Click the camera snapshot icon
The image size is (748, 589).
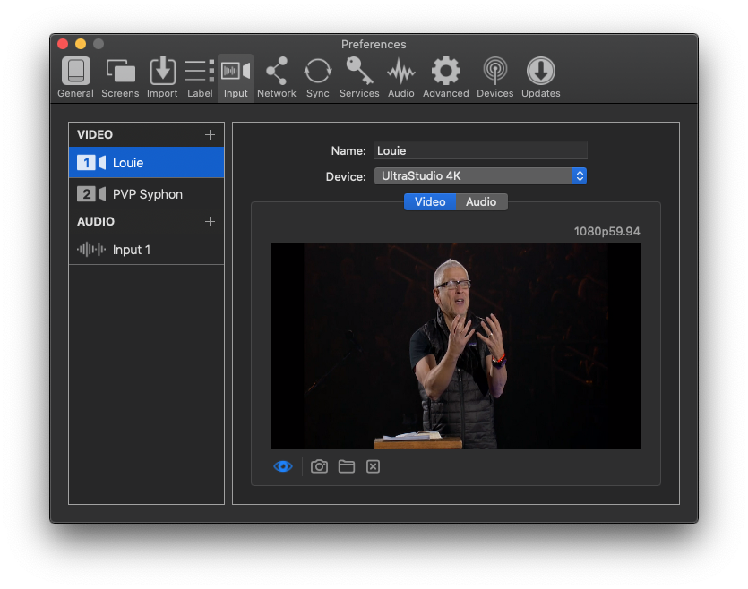[319, 466]
